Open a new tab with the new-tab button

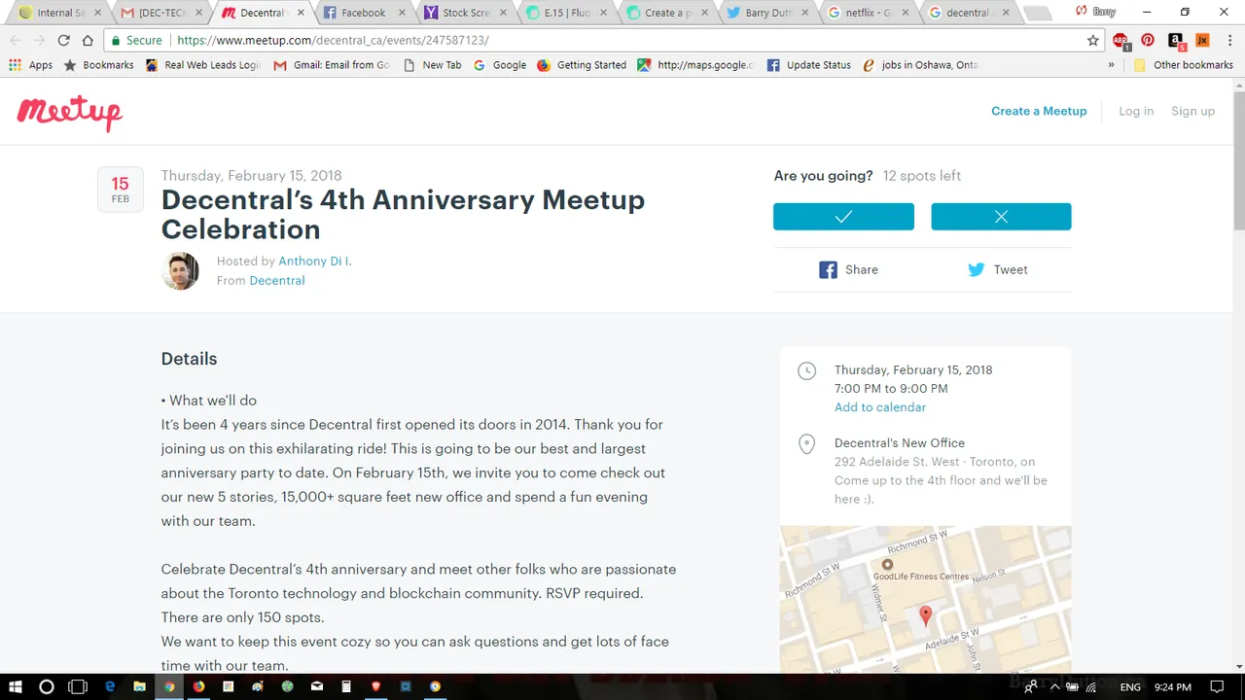coord(1037,14)
